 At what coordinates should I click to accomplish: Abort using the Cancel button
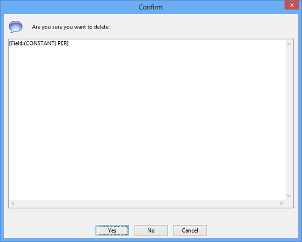pyautogui.click(x=190, y=230)
